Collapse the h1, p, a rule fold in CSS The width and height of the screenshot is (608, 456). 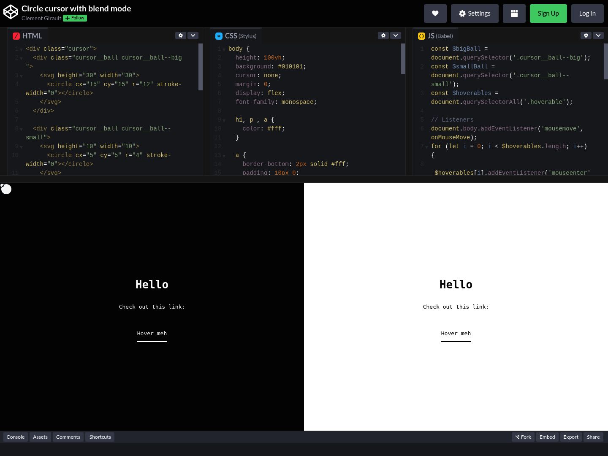pos(224,120)
